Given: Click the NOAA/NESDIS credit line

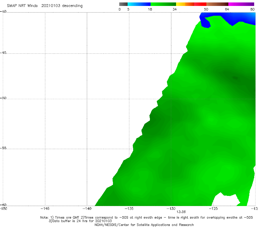Looking at the screenshot, I should click(x=144, y=225).
